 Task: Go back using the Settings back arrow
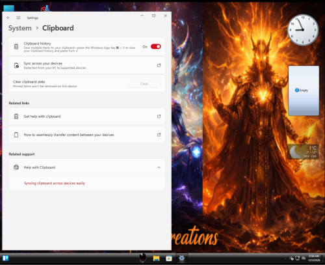(x=8, y=18)
